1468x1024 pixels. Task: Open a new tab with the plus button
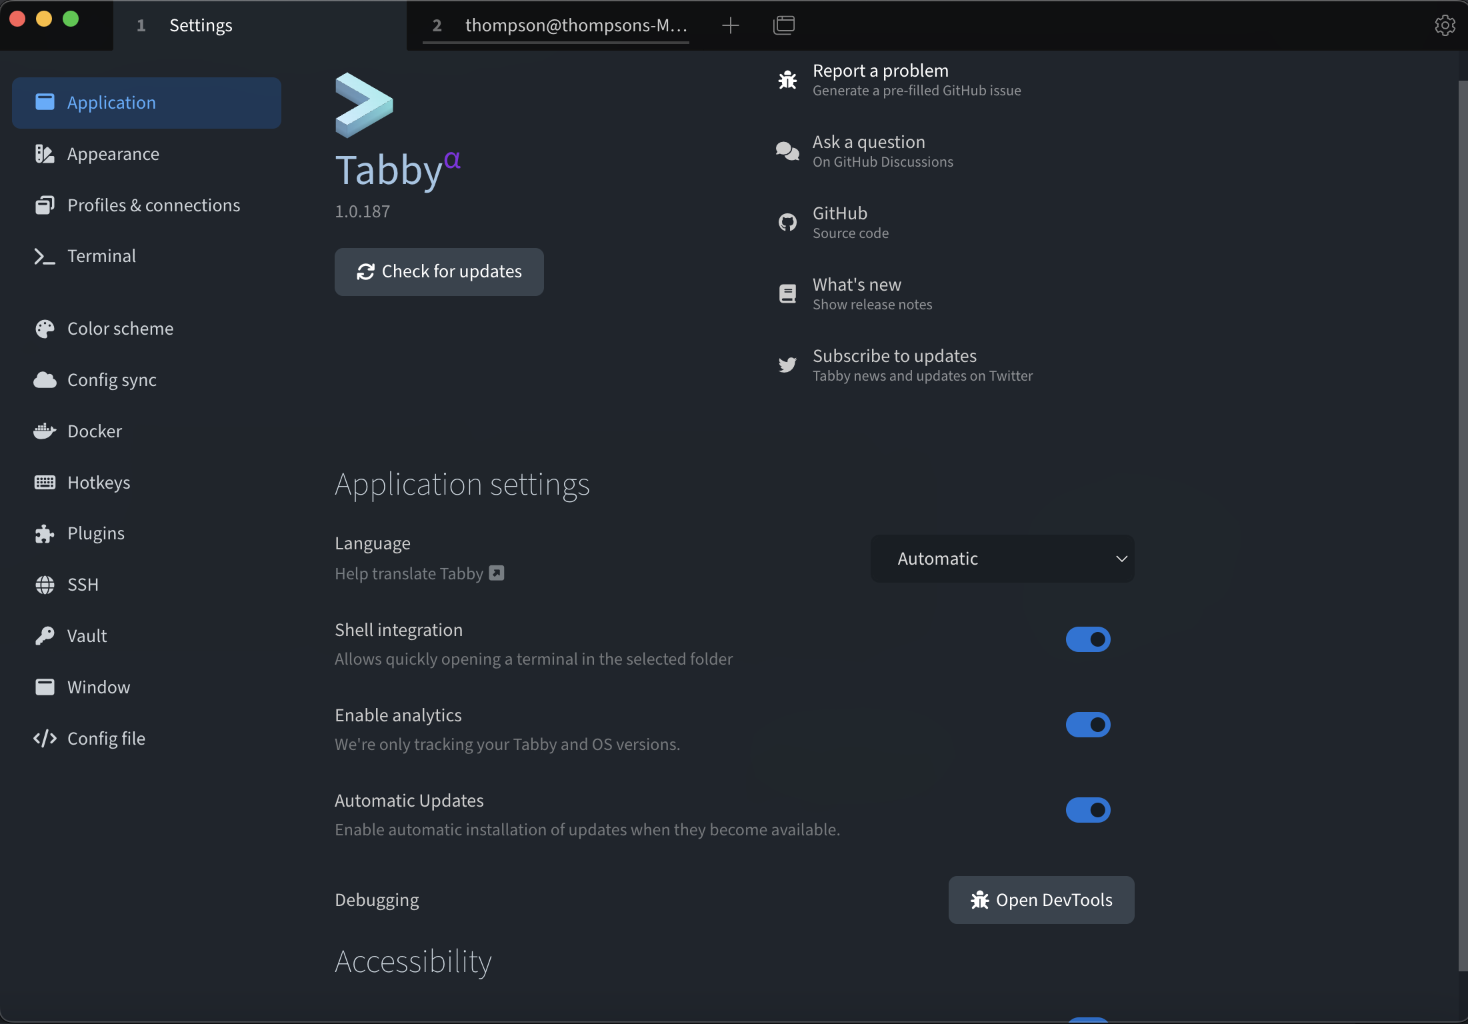(730, 25)
